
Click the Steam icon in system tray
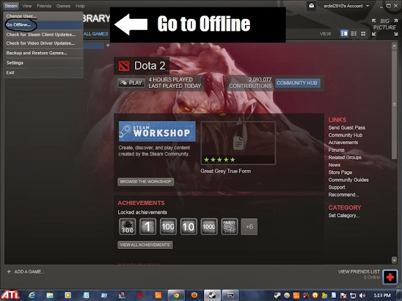tap(277, 295)
